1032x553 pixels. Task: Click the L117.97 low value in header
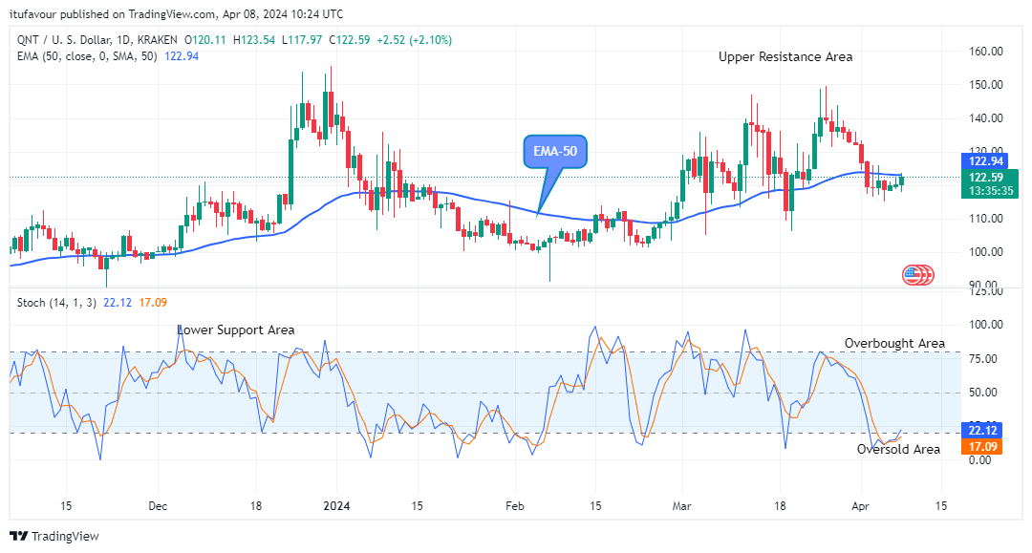pos(302,39)
